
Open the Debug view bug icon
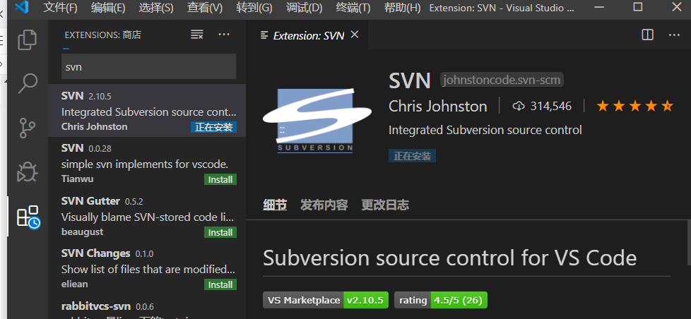point(28,172)
